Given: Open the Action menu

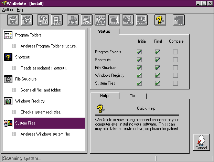Looking at the screenshot, I should (x=8, y=10).
